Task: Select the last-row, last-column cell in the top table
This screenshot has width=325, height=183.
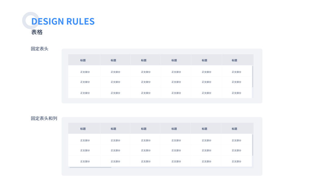Action: click(x=236, y=93)
